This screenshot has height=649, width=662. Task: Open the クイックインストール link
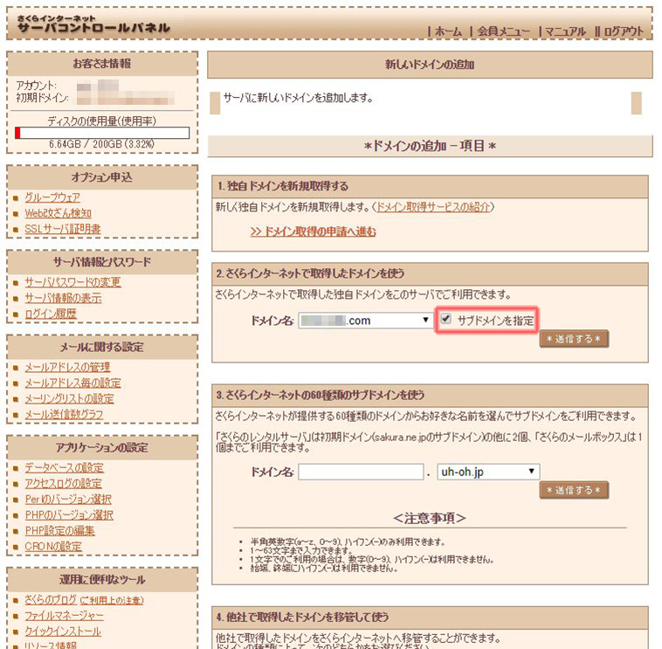point(63,632)
